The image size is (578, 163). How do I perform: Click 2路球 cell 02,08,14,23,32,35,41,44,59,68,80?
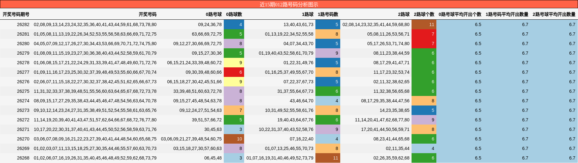[x=376, y=24]
